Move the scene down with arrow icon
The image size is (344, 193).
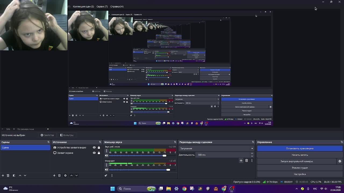pos(25,176)
